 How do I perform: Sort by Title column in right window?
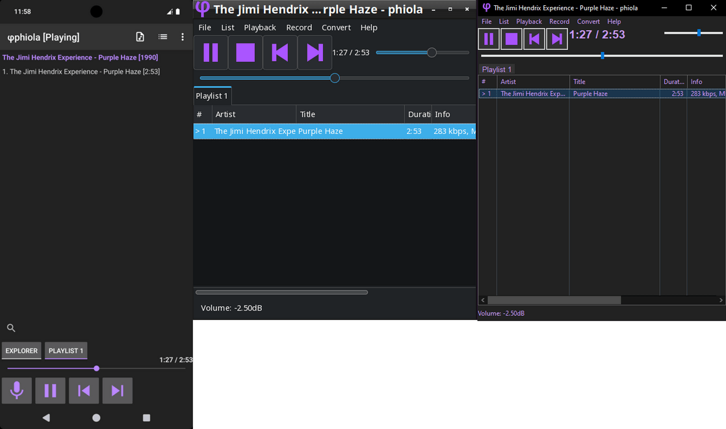[x=614, y=81]
